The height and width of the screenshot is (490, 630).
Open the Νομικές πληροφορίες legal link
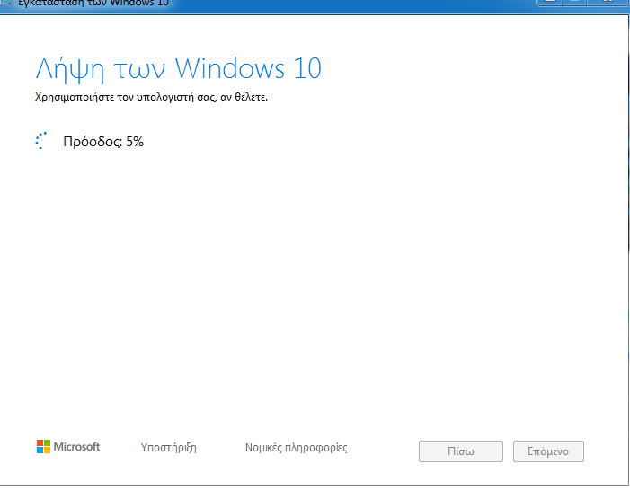pos(296,448)
